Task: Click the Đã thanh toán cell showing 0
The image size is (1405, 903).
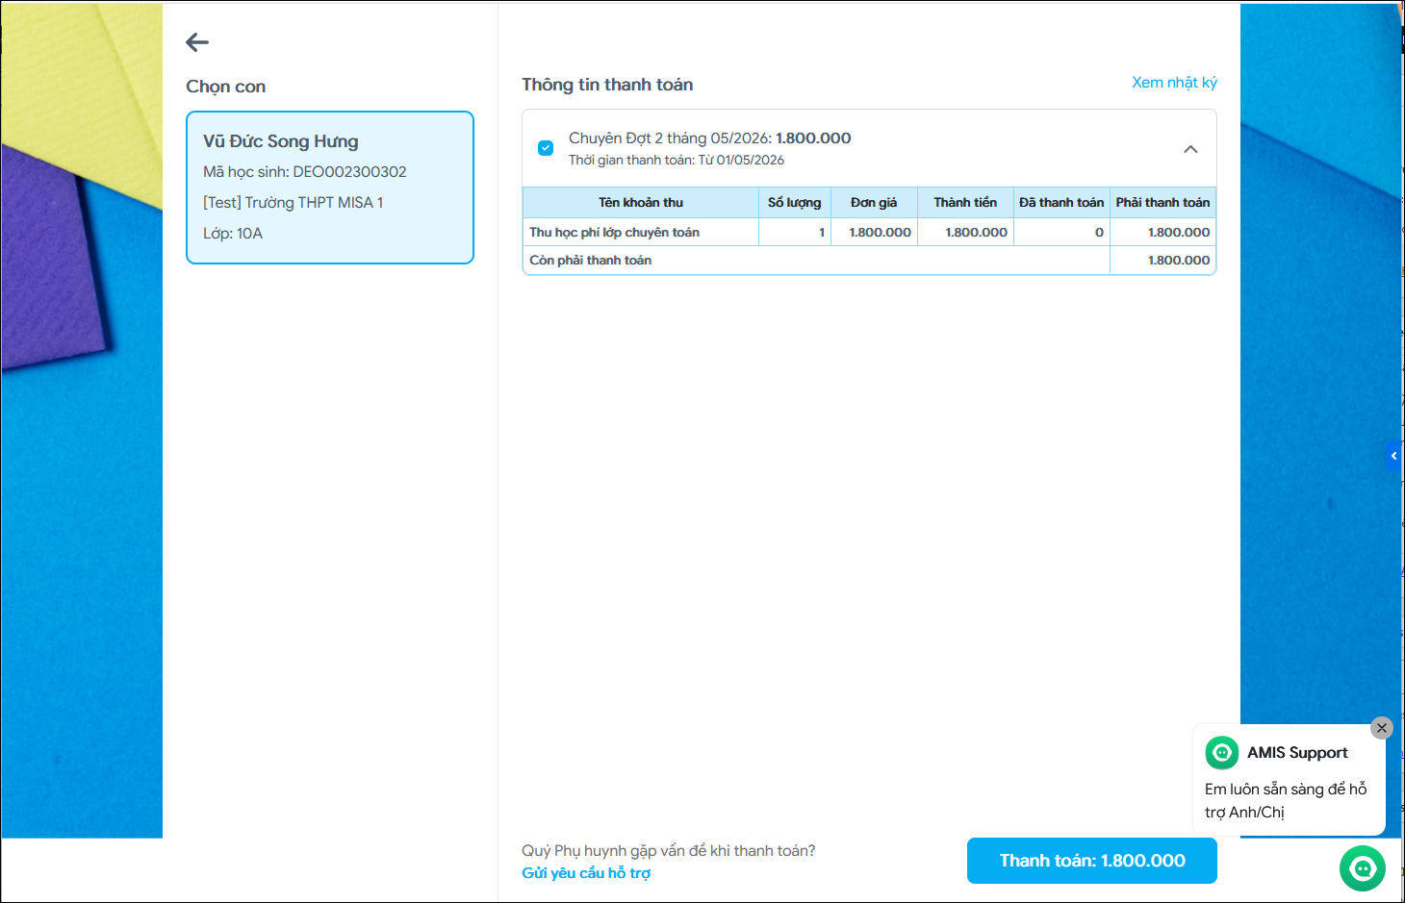Action: click(1061, 232)
